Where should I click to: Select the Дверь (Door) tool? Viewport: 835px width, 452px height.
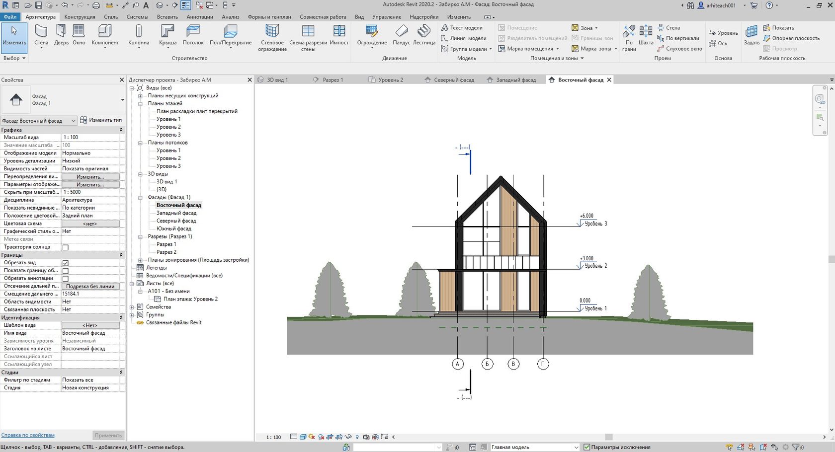pyautogui.click(x=61, y=35)
